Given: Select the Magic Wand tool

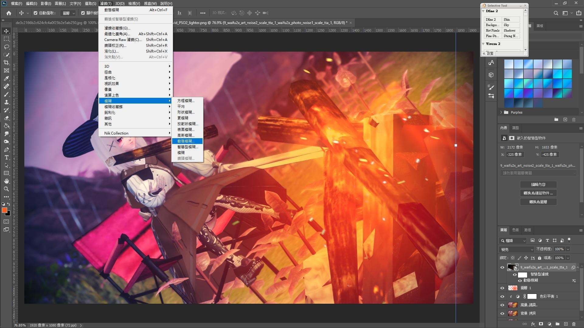Looking at the screenshot, I should (x=5, y=54).
